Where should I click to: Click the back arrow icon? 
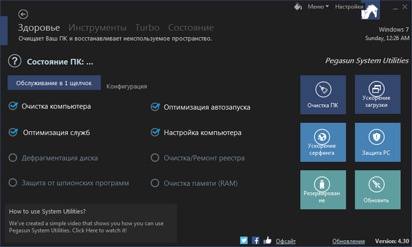pyautogui.click(x=23, y=14)
